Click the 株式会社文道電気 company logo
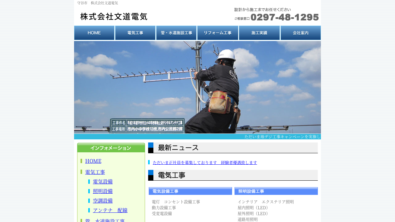 [x=114, y=16]
